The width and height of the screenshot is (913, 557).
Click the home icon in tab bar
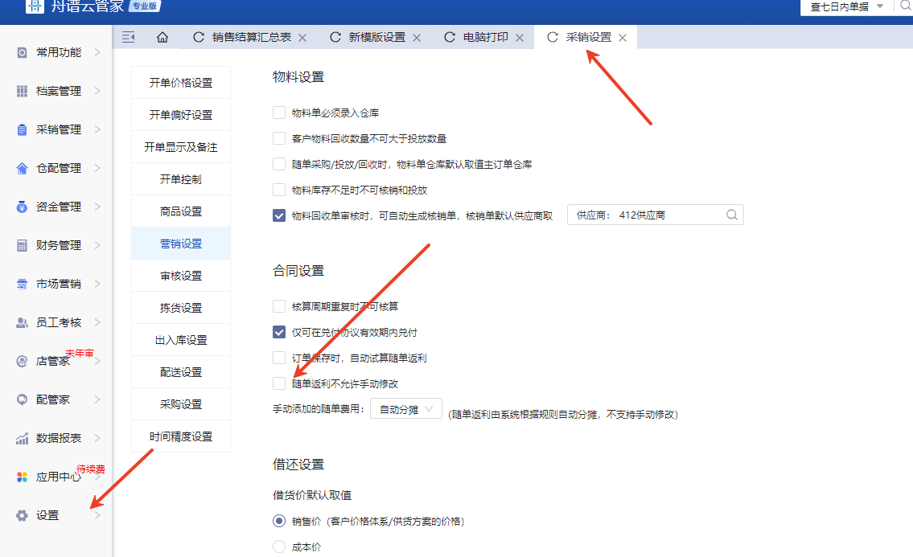tap(162, 38)
